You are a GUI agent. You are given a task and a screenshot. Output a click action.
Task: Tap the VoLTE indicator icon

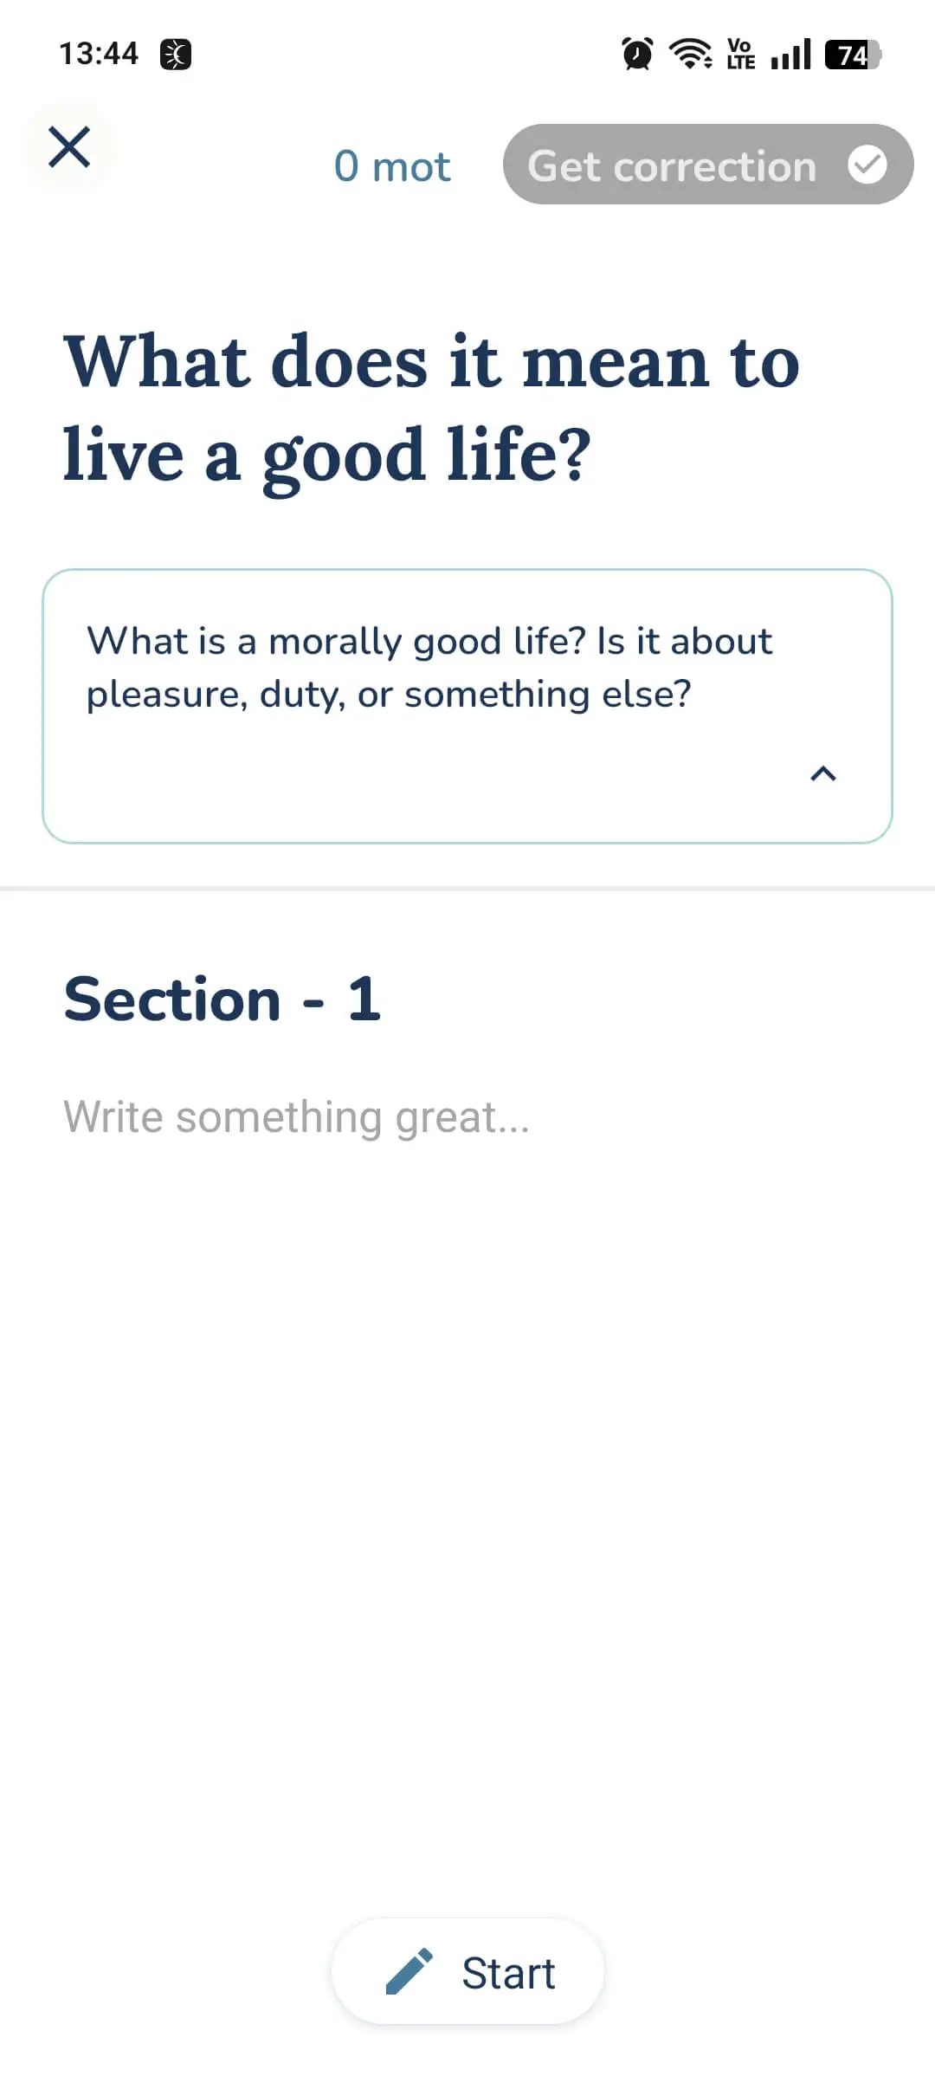tap(741, 54)
